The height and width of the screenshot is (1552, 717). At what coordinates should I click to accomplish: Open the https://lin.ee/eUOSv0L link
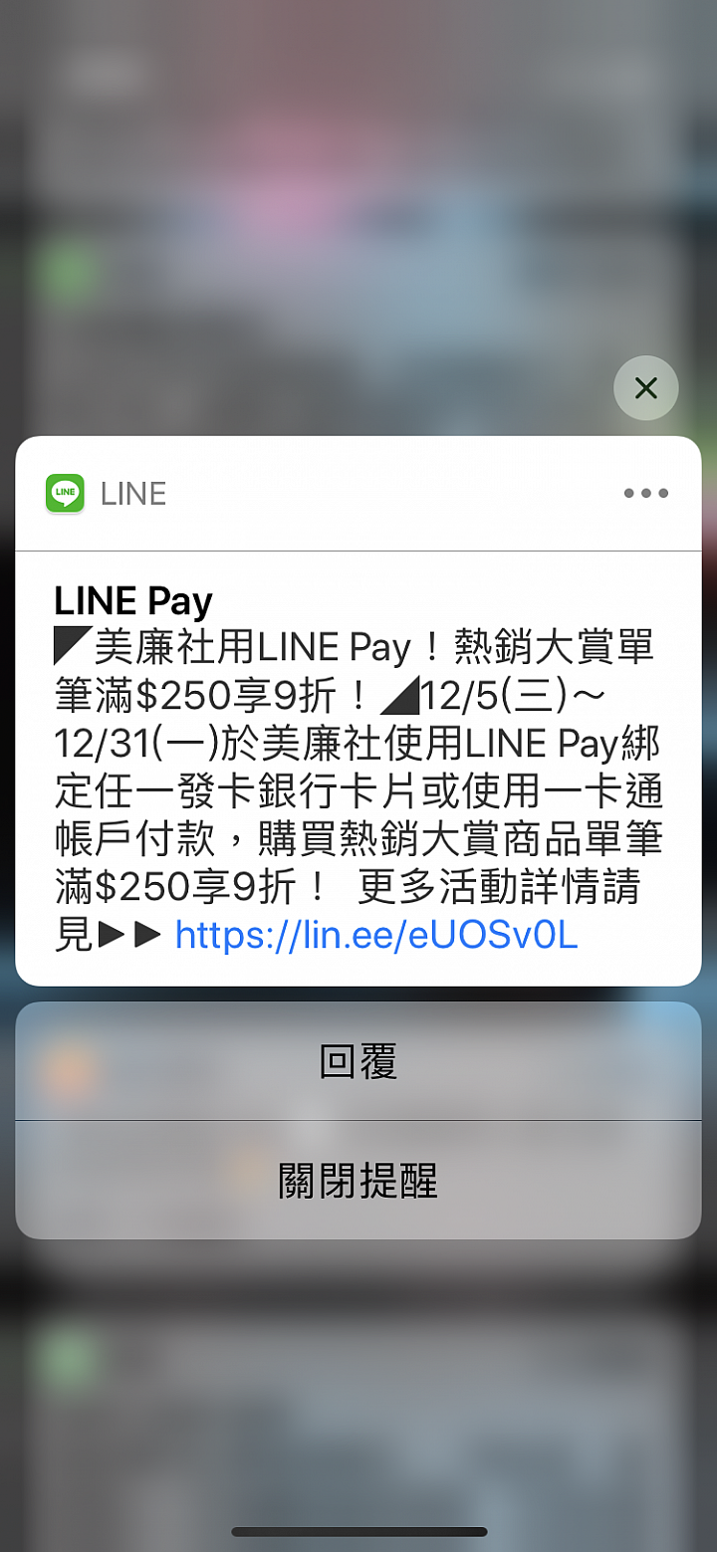click(x=375, y=935)
